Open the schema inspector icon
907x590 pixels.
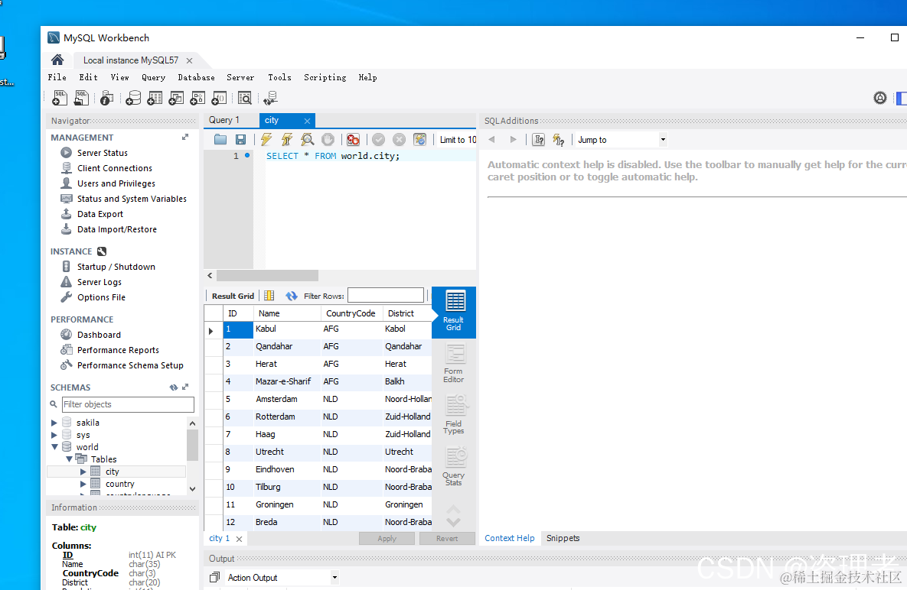(x=106, y=98)
